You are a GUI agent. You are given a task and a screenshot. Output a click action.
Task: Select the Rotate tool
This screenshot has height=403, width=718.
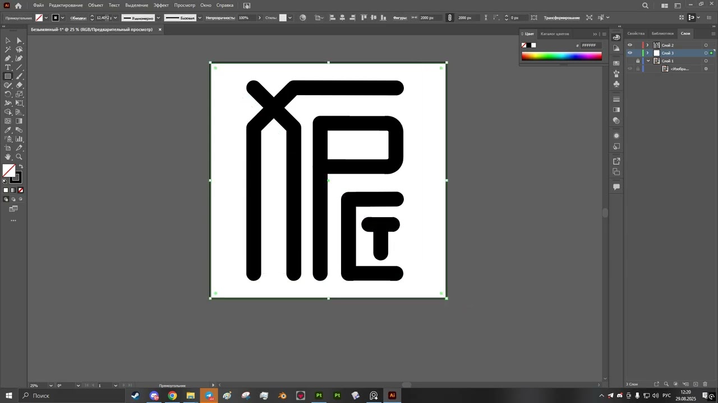pos(8,94)
